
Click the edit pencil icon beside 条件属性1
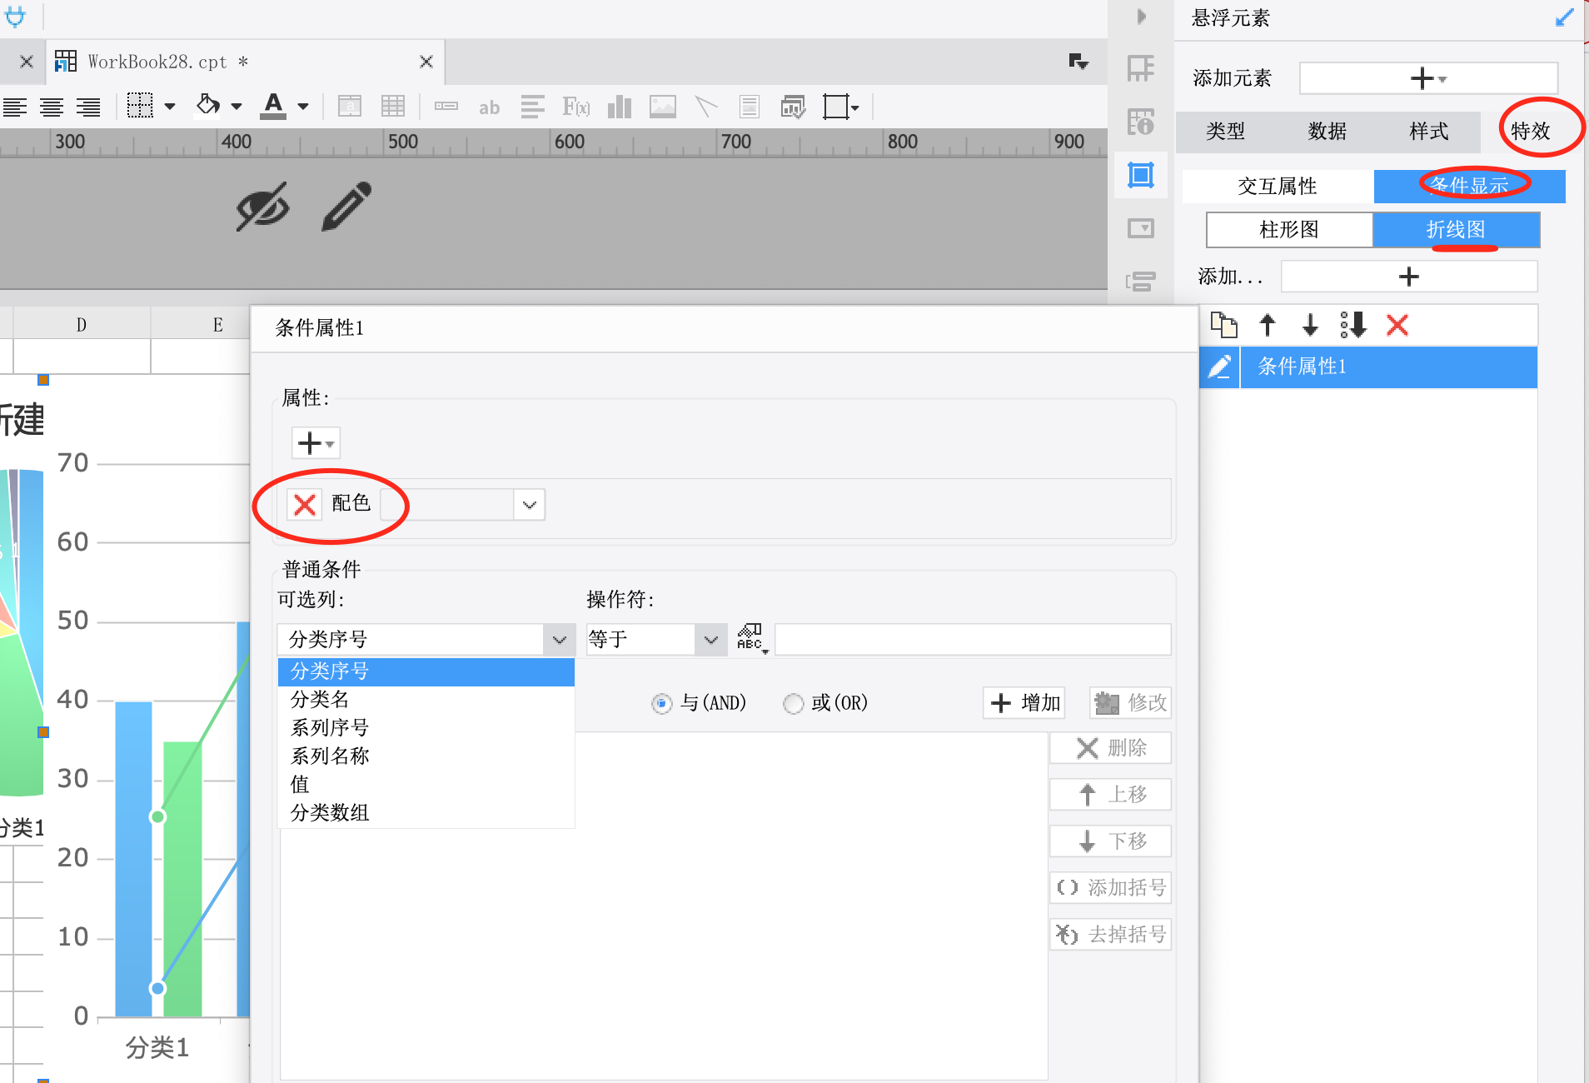click(1220, 367)
